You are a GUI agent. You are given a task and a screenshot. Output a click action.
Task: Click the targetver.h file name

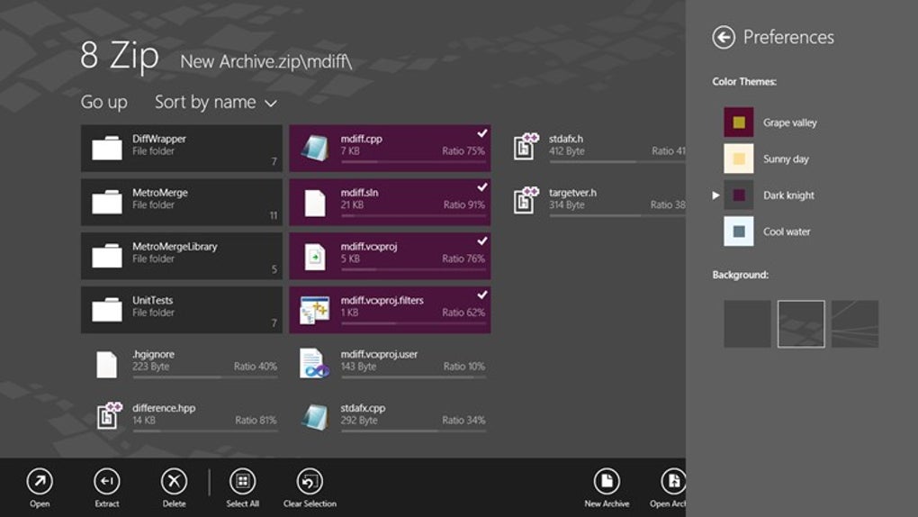click(572, 193)
